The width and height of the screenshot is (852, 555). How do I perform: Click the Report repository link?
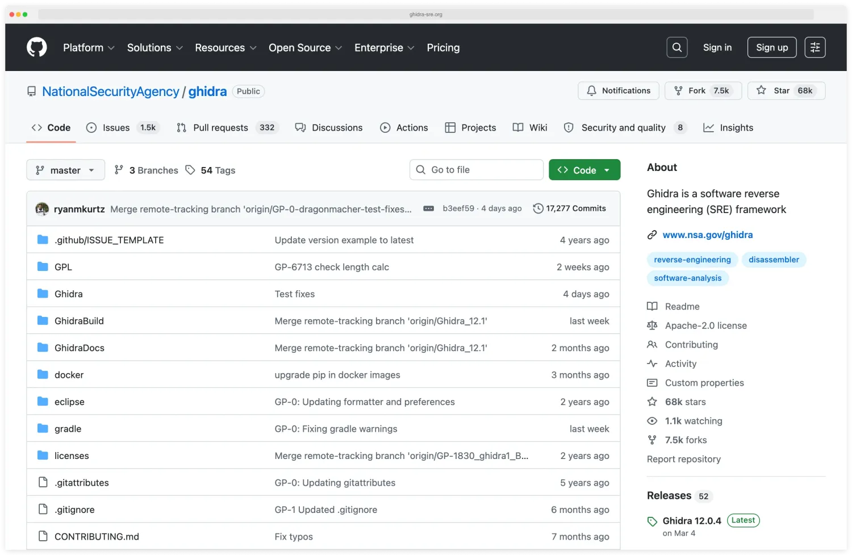684,459
